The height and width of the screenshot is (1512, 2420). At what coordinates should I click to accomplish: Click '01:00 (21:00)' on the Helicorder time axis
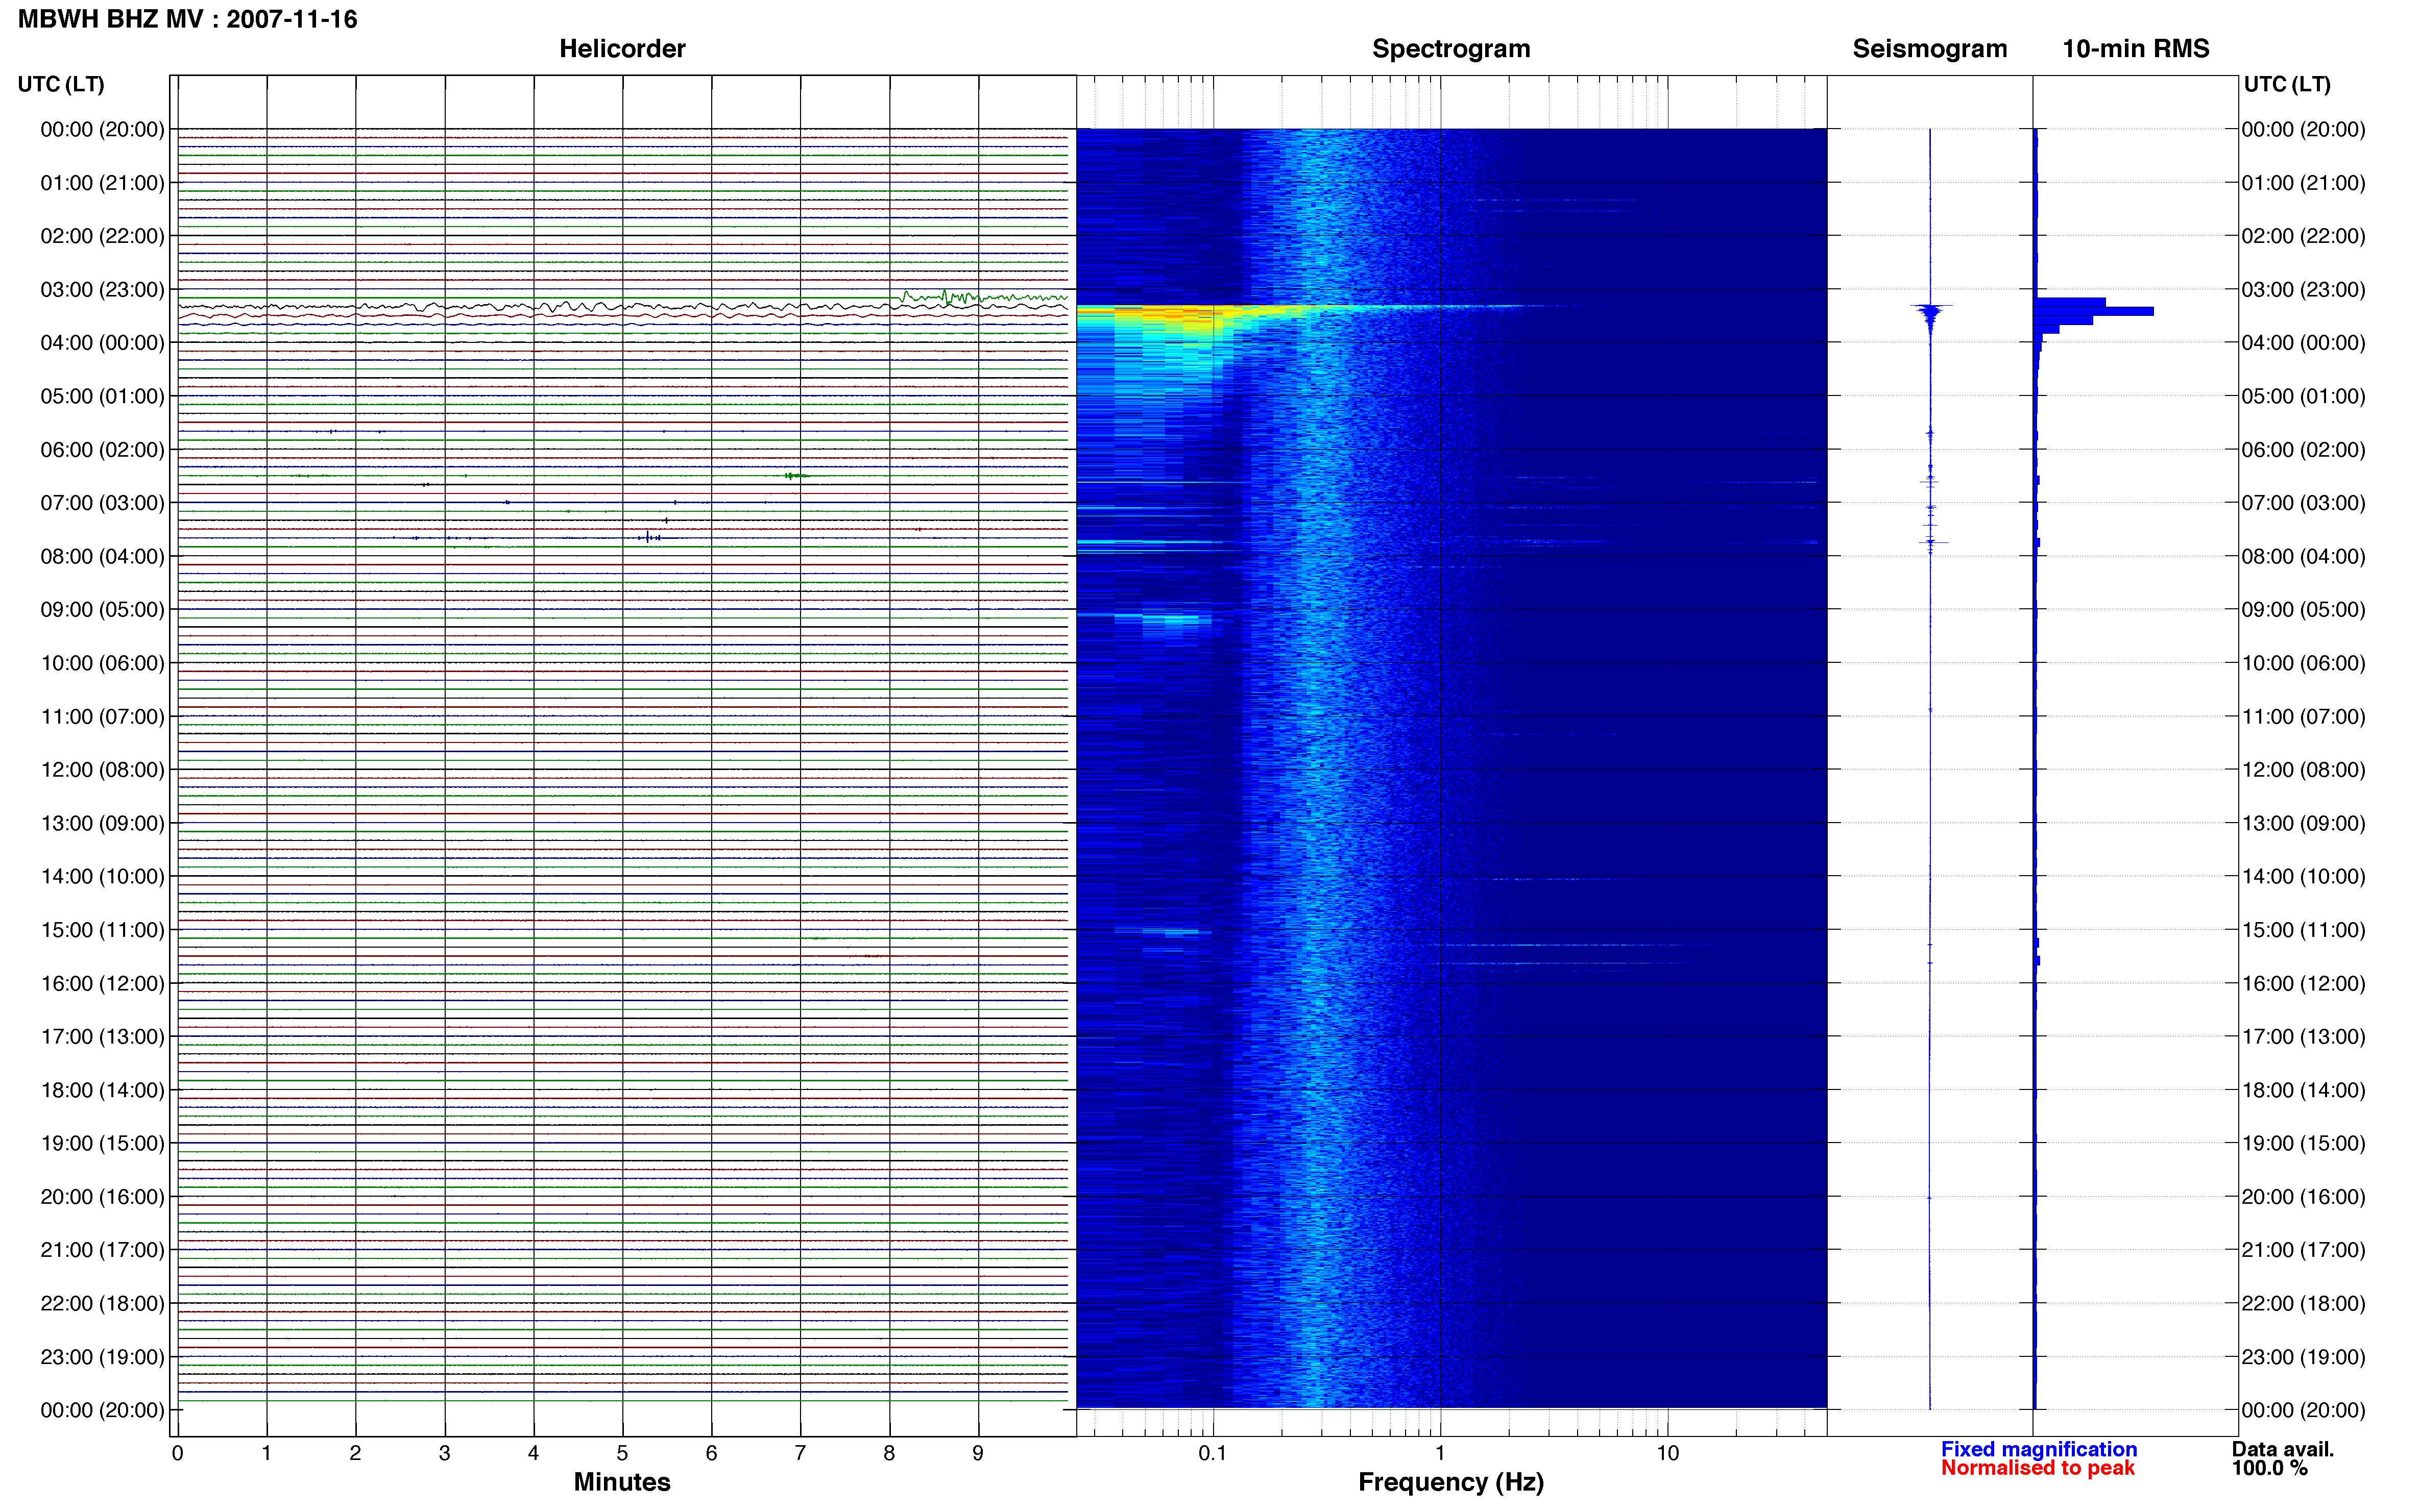[x=102, y=183]
